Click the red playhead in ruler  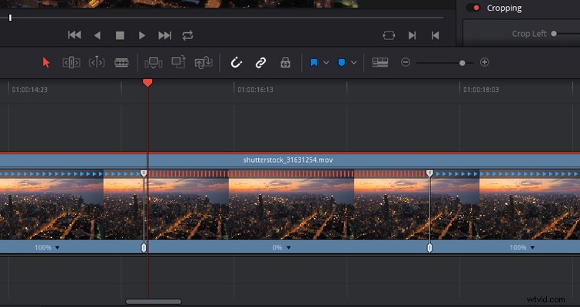147,83
